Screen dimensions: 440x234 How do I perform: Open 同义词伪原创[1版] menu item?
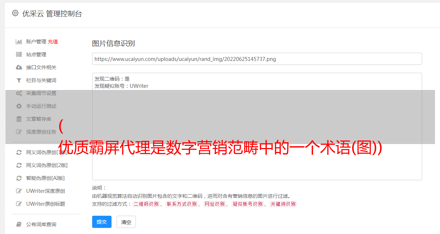(x=47, y=152)
